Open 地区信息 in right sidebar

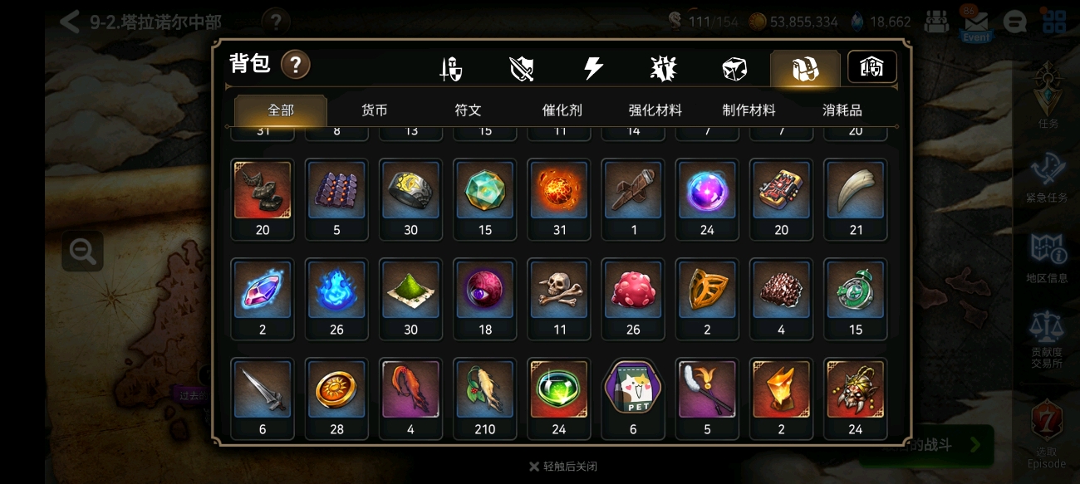coord(1047,258)
